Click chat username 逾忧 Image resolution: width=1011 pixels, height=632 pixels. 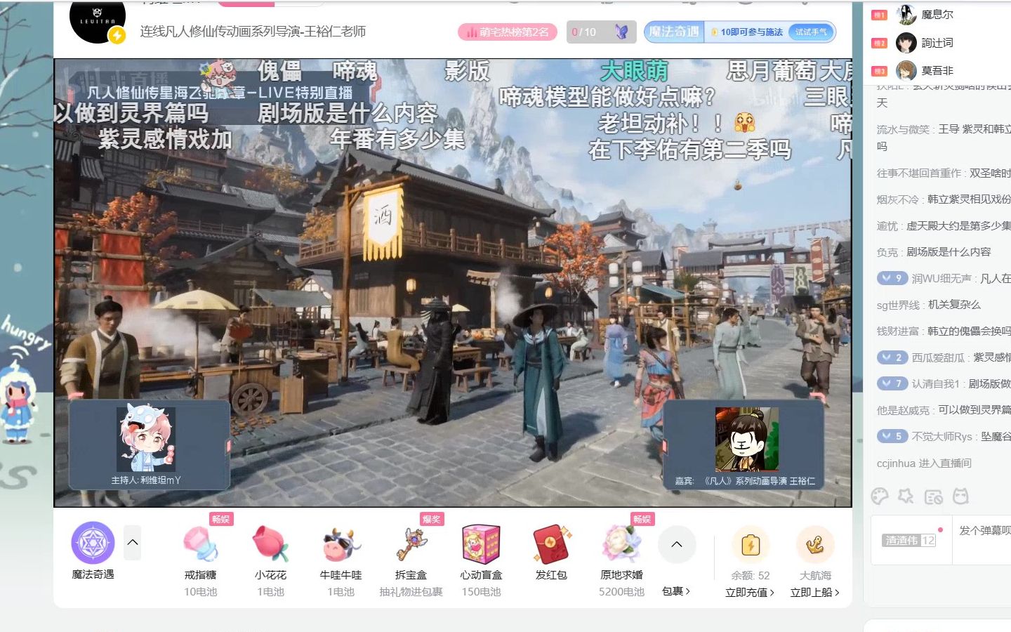click(887, 225)
